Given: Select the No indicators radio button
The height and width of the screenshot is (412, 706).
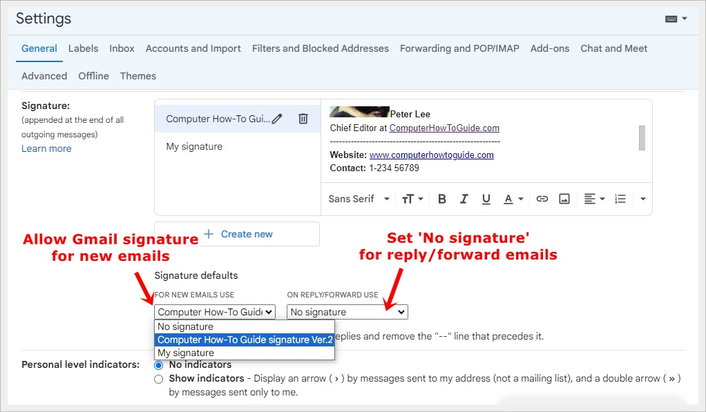Looking at the screenshot, I should point(158,364).
